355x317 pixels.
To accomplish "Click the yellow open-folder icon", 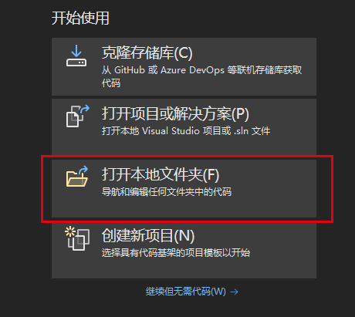I will (77, 177).
